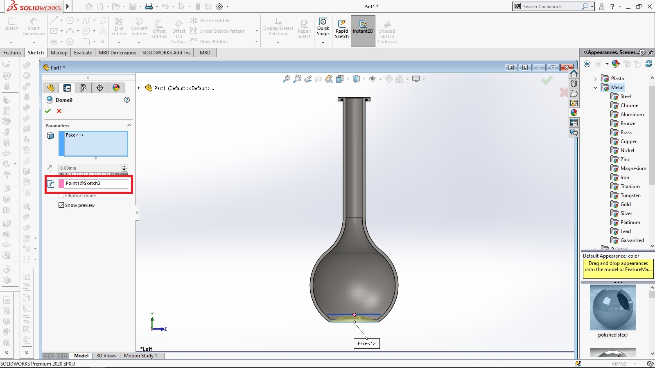Viewport: 655px width, 368px height.
Task: Click the polished steel appearance thumbnail
Action: point(612,307)
